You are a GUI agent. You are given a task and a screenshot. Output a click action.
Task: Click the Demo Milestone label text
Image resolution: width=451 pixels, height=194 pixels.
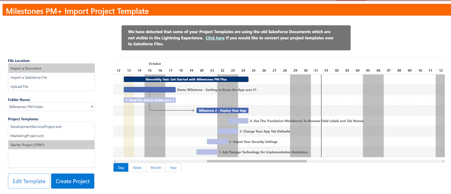217,90
